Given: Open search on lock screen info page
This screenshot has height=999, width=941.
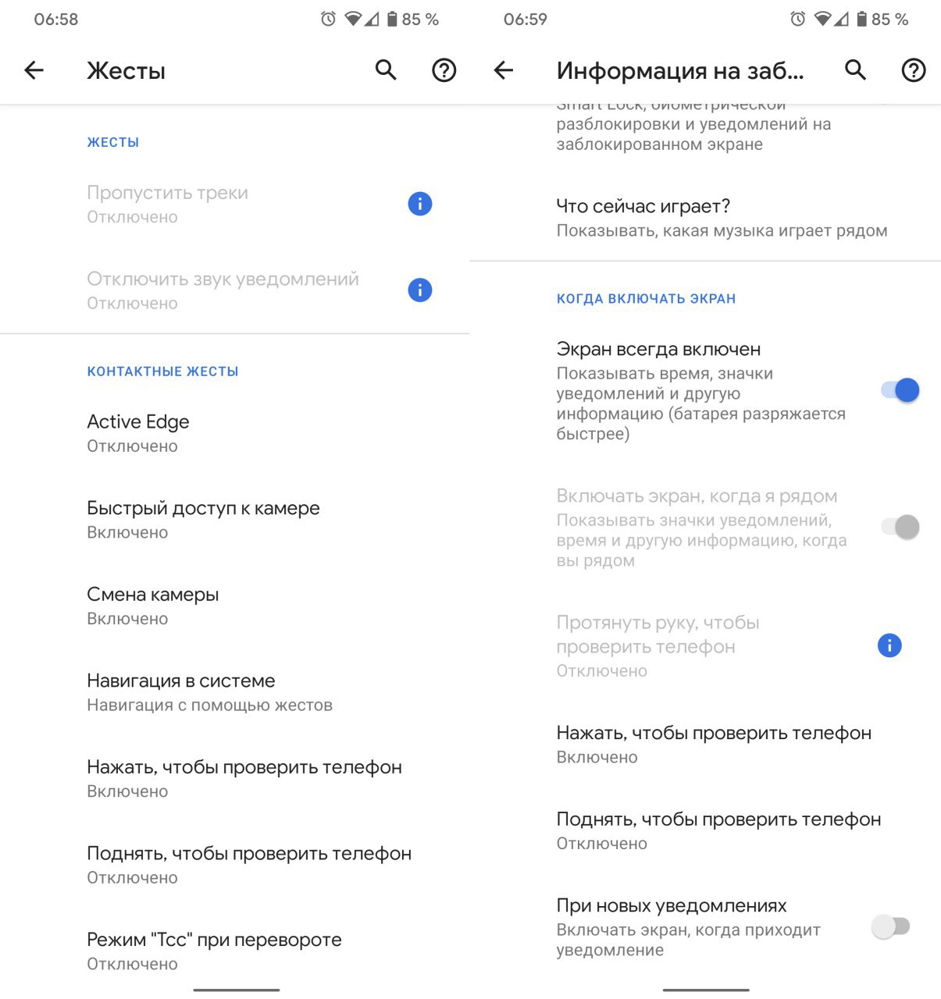Looking at the screenshot, I should (856, 70).
